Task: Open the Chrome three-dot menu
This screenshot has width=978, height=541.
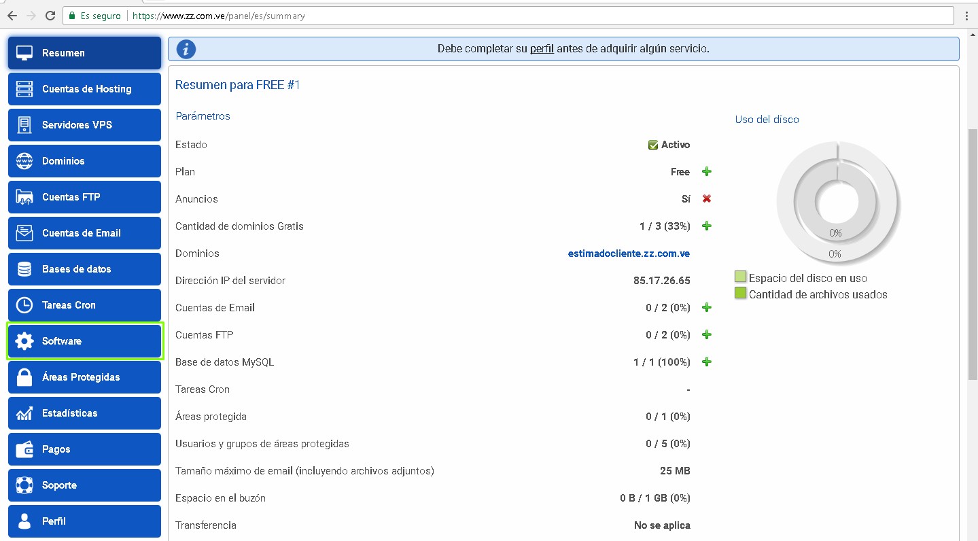Action: point(966,15)
